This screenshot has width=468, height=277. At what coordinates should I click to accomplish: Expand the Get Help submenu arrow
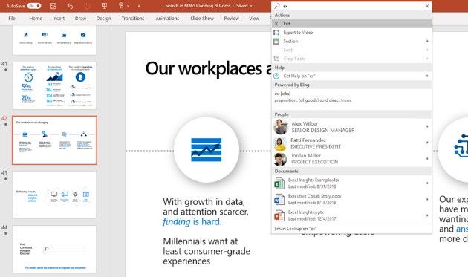pos(427,76)
